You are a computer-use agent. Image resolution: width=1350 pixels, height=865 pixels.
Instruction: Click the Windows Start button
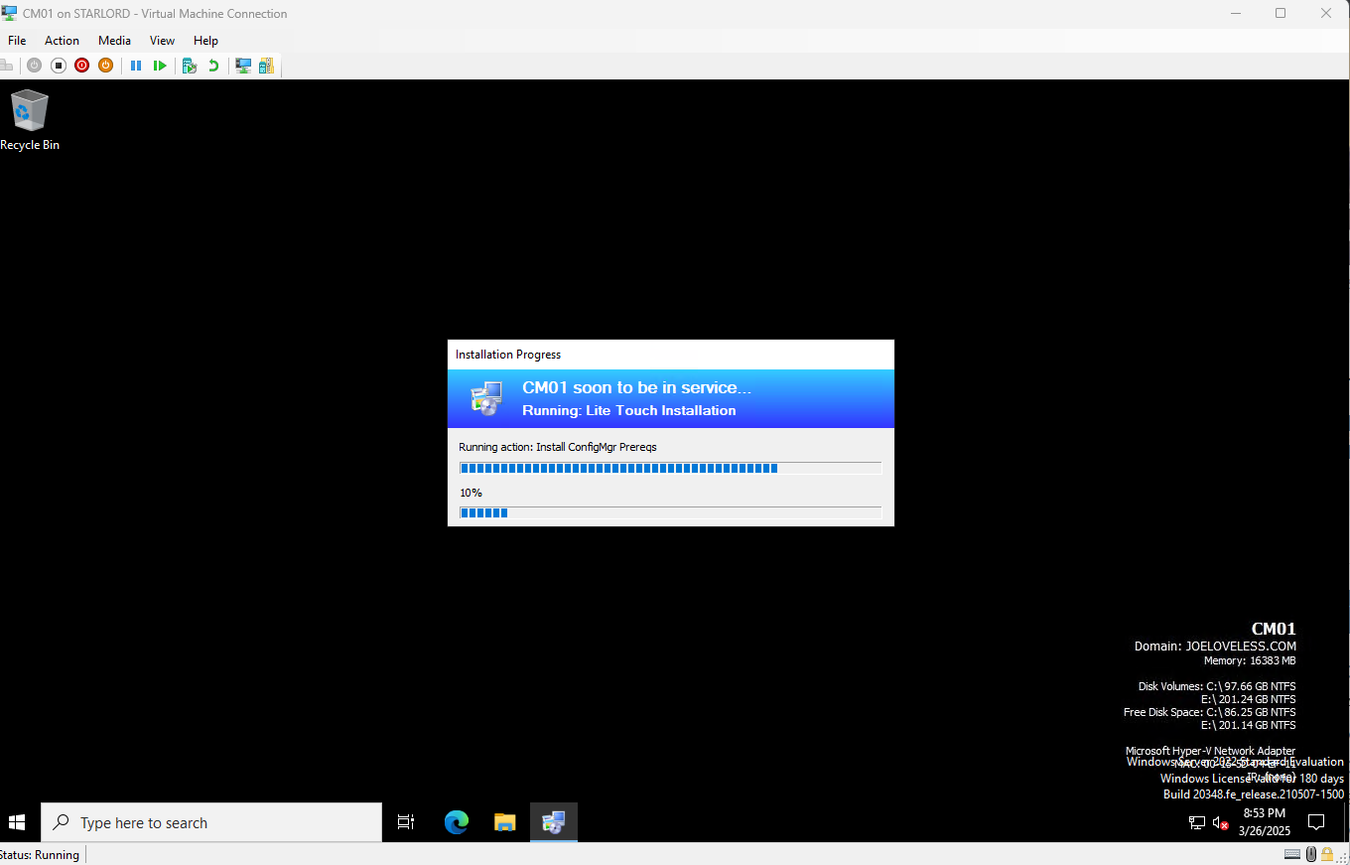tap(17, 822)
